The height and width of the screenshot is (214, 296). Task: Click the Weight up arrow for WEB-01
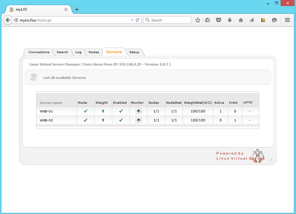coord(103,111)
